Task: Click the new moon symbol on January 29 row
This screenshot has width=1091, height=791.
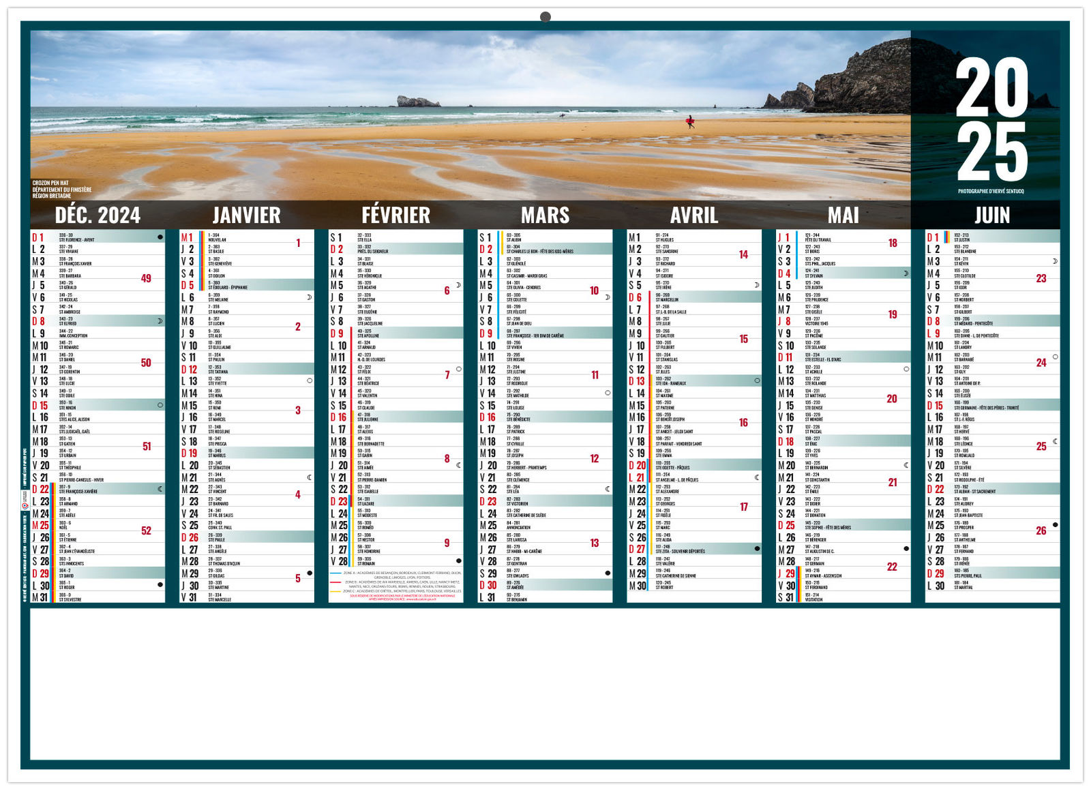Action: coord(310,573)
